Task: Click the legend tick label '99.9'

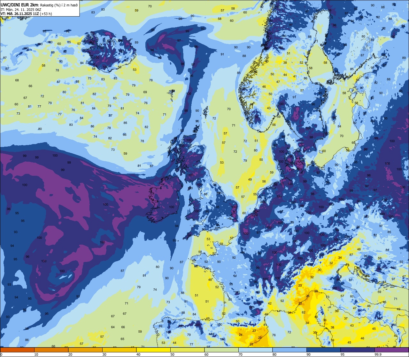Action: click(x=378, y=354)
